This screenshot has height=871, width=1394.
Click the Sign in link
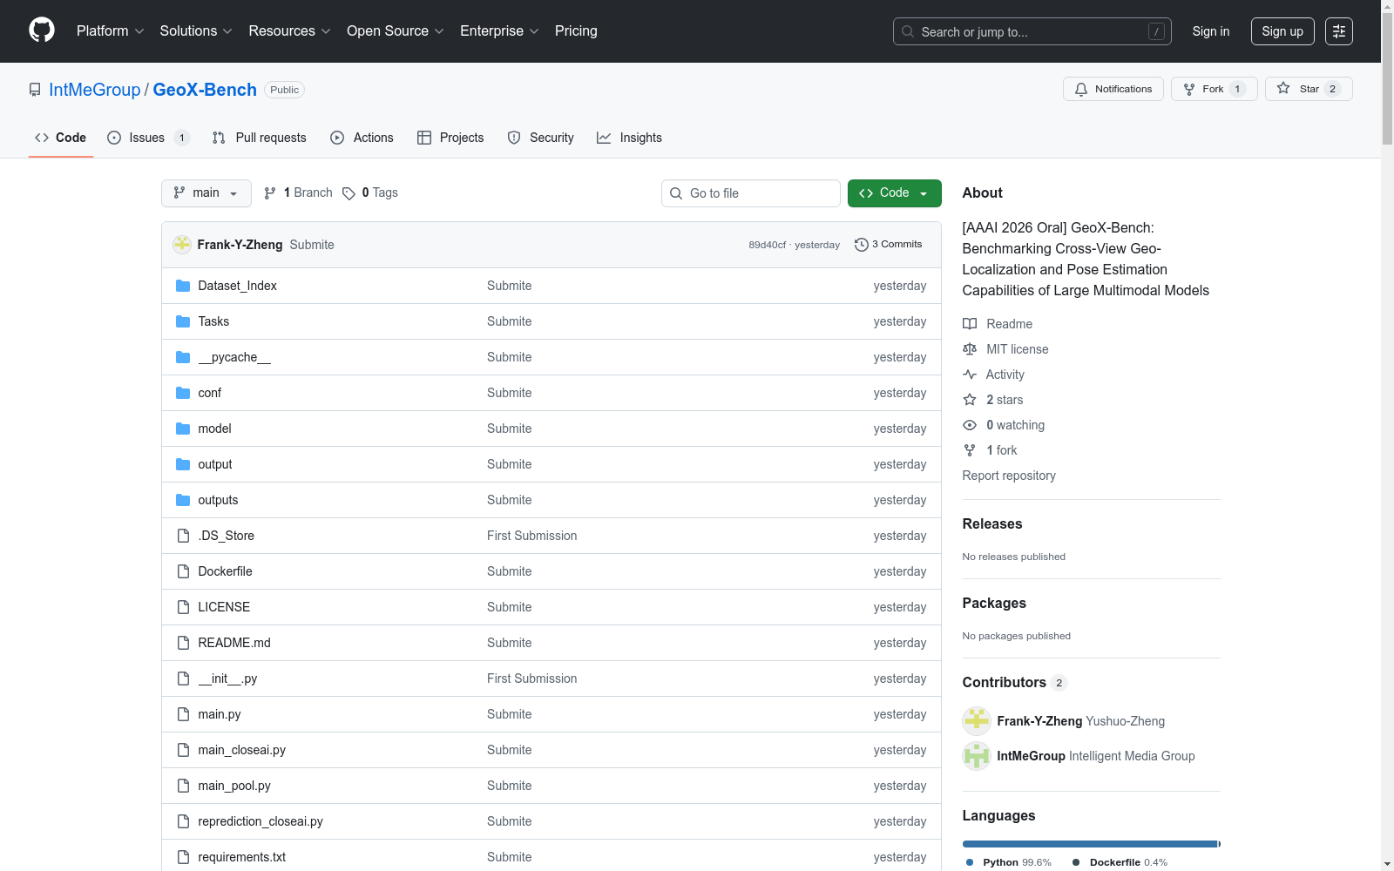(x=1211, y=31)
